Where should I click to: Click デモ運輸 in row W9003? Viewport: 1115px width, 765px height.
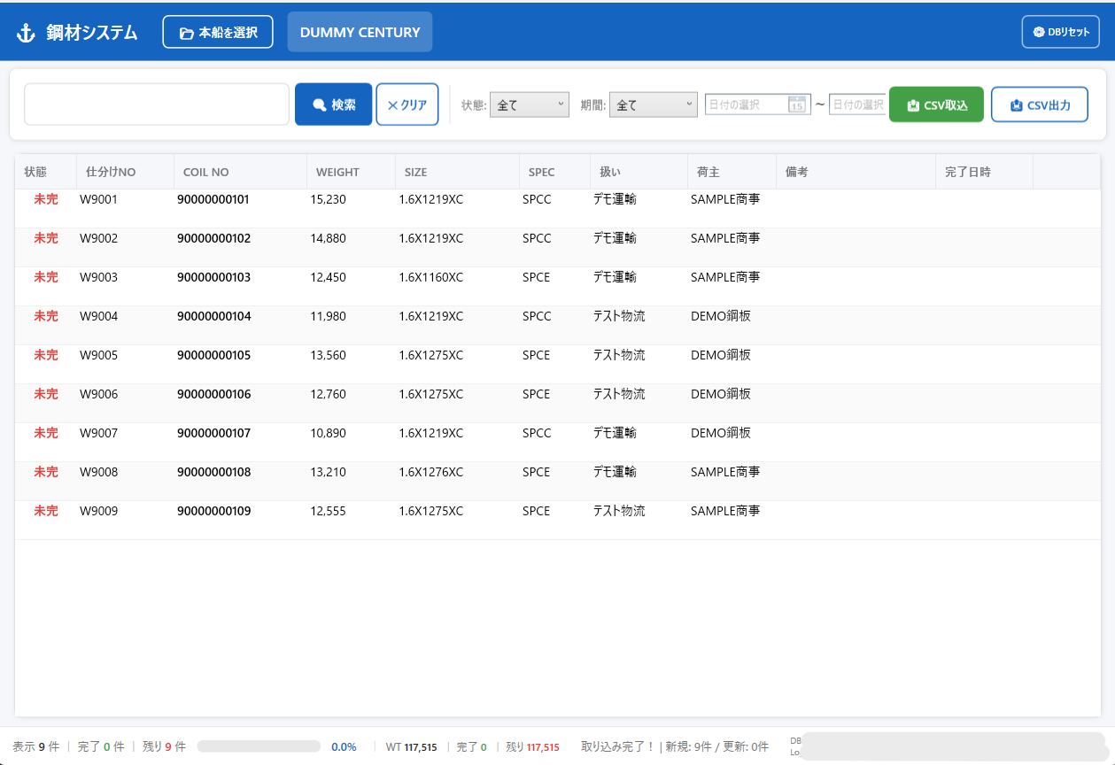click(615, 277)
